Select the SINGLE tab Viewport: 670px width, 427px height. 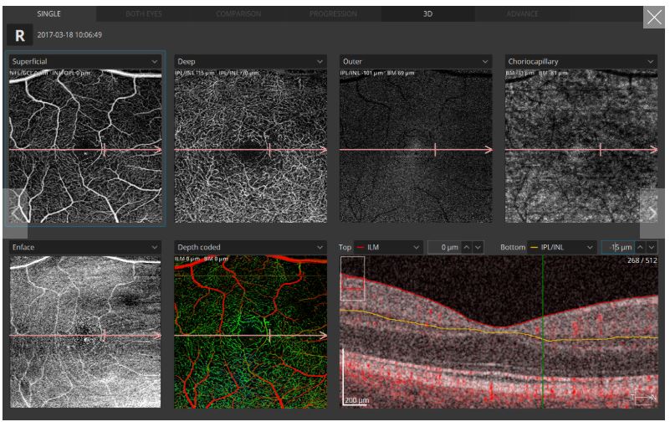click(49, 13)
